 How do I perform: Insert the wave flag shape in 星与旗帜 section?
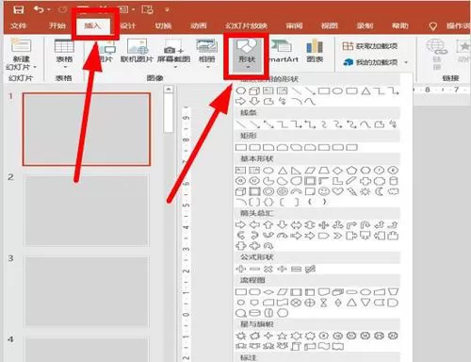pos(324,346)
